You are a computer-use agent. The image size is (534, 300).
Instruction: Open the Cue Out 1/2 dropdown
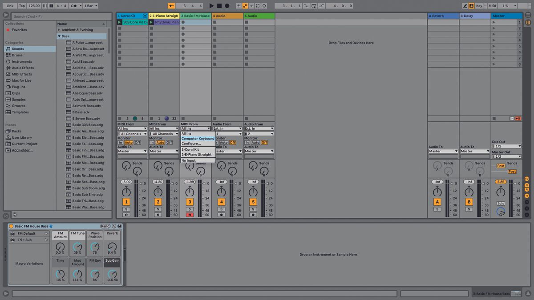point(506,146)
